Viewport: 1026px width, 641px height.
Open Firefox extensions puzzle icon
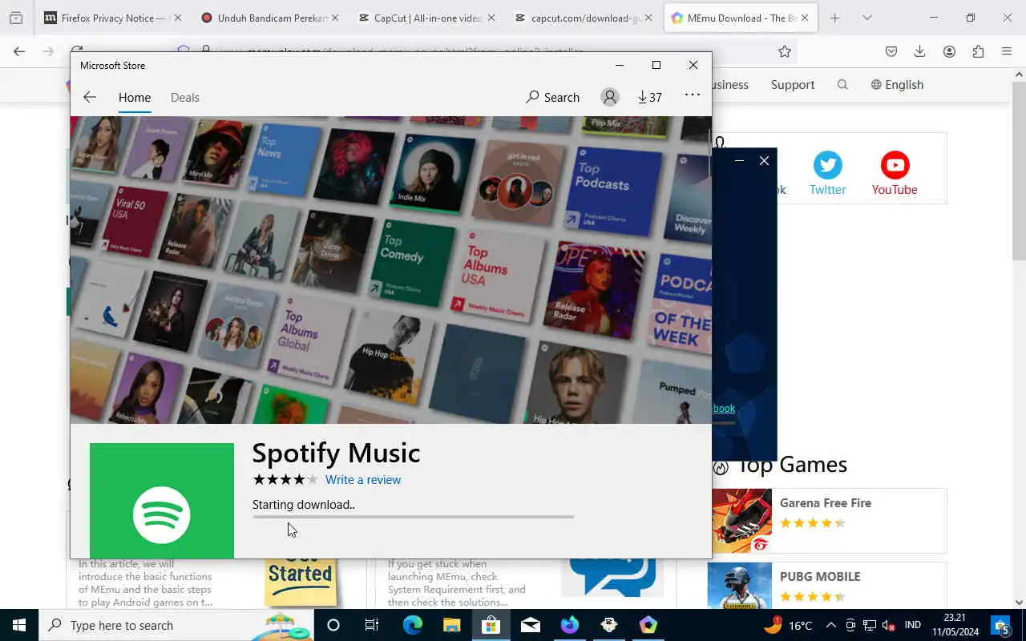point(978,51)
